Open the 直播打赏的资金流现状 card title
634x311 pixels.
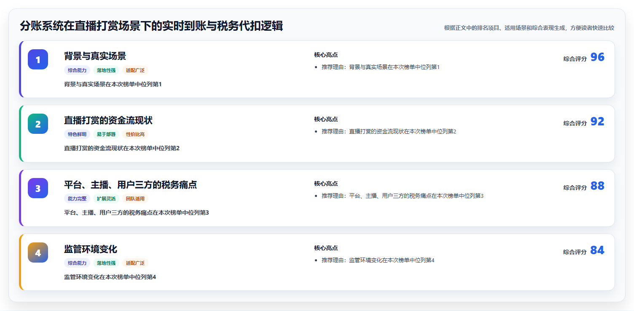coord(108,120)
